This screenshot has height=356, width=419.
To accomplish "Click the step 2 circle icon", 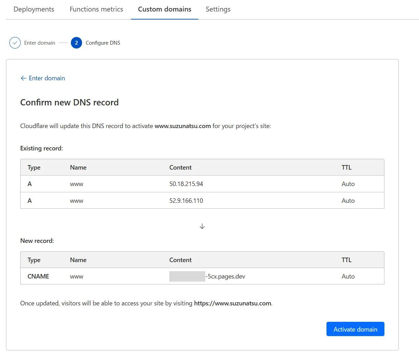I will click(76, 43).
